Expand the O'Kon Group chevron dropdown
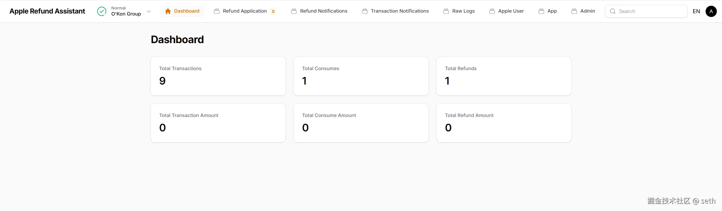Viewport: 722px width, 211px height. click(149, 11)
